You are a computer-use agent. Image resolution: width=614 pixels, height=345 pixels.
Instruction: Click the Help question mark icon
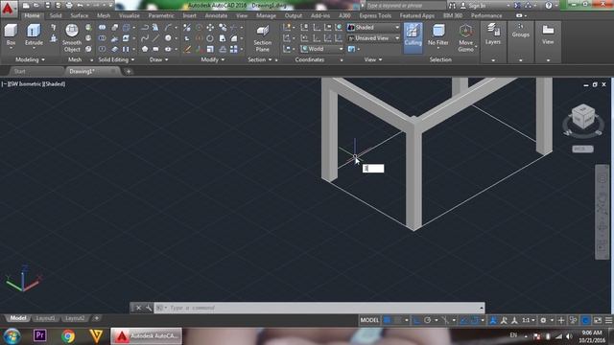click(549, 6)
